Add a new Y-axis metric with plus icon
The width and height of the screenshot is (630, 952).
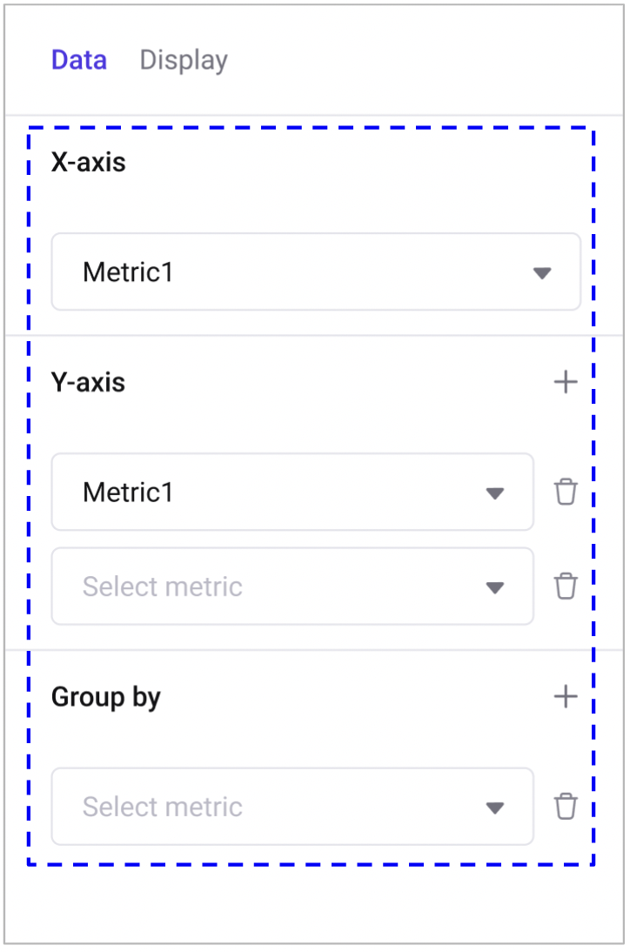566,382
